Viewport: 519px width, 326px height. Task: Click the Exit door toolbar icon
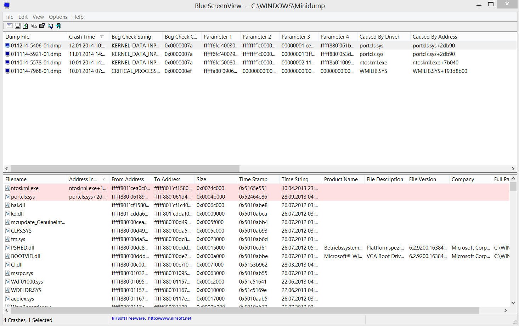click(58, 26)
